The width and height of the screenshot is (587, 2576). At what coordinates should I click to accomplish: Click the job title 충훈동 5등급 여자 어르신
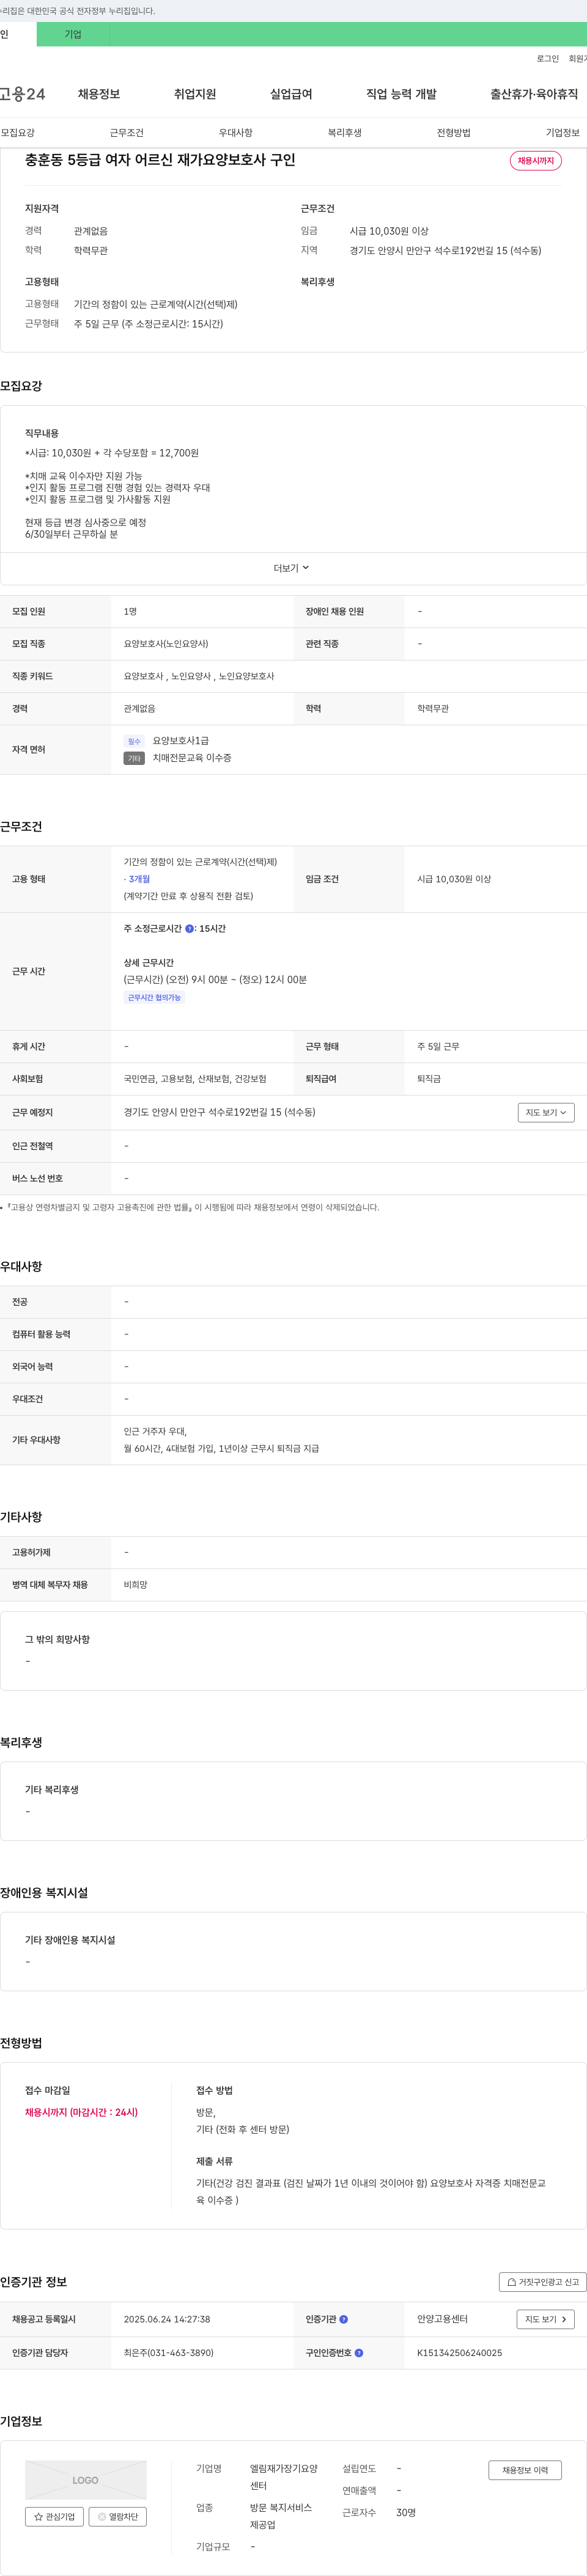click(160, 160)
